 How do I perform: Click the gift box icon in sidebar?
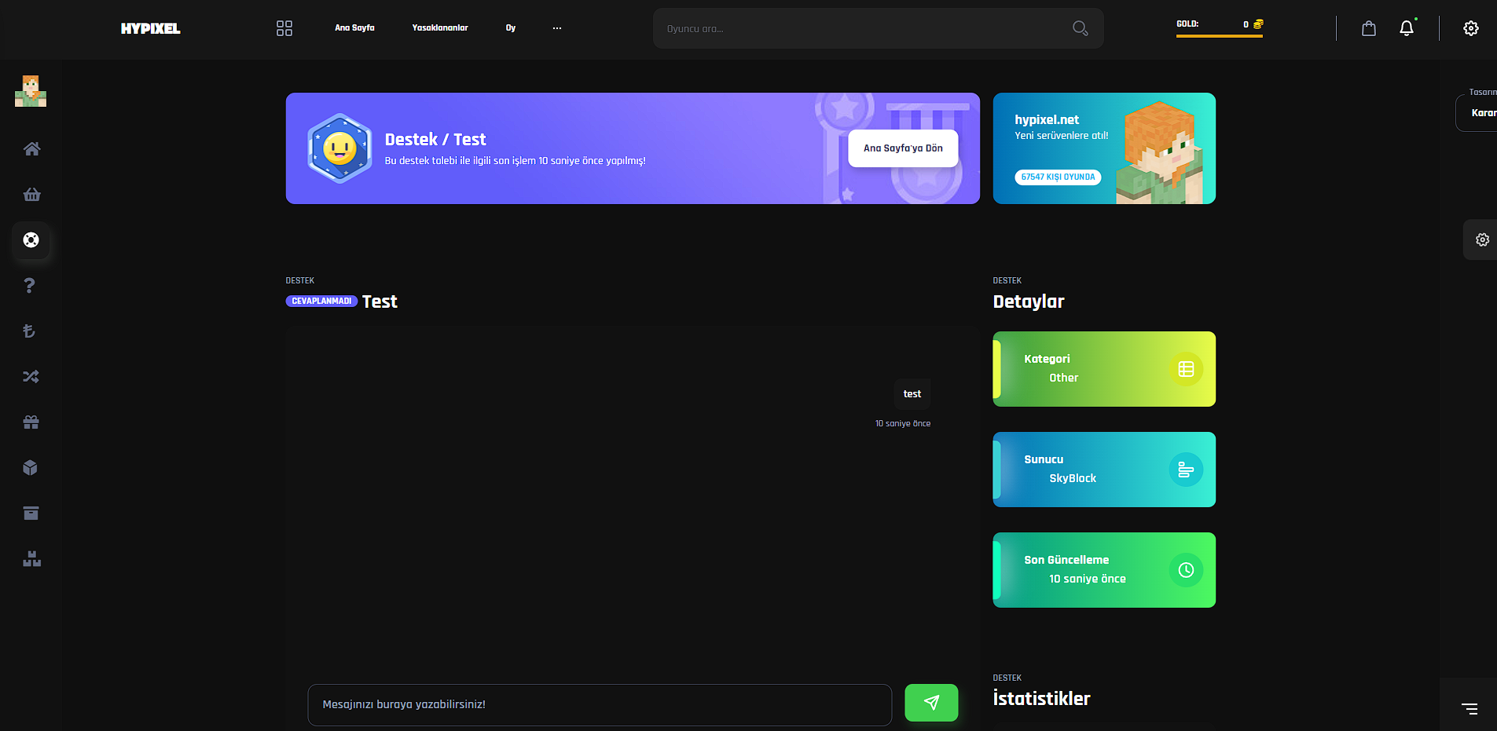point(31,422)
